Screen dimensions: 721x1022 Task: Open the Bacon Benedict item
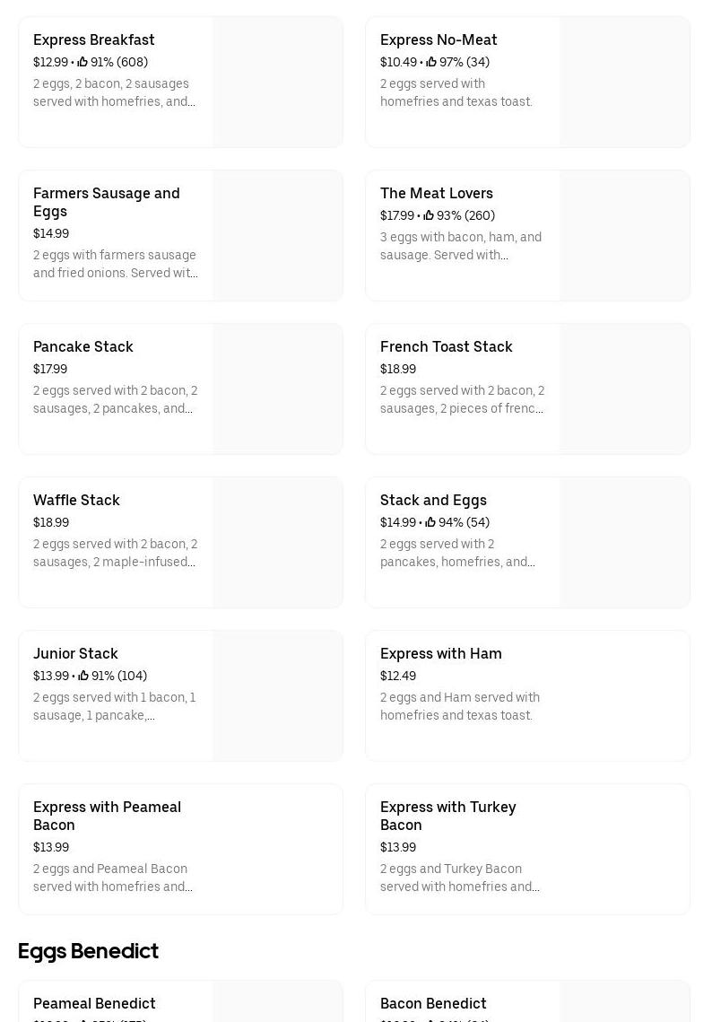tap(433, 1003)
